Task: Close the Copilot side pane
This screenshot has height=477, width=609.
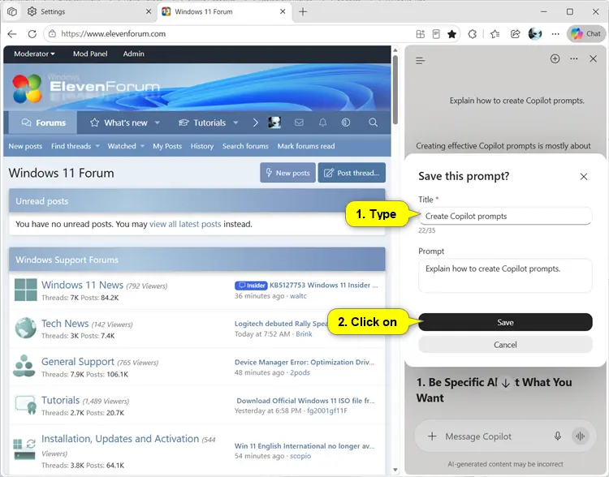Action: (593, 58)
